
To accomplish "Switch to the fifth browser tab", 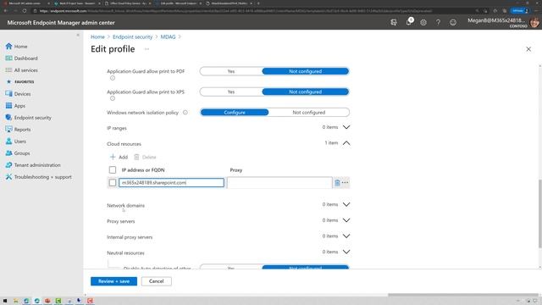I will click(x=229, y=3).
